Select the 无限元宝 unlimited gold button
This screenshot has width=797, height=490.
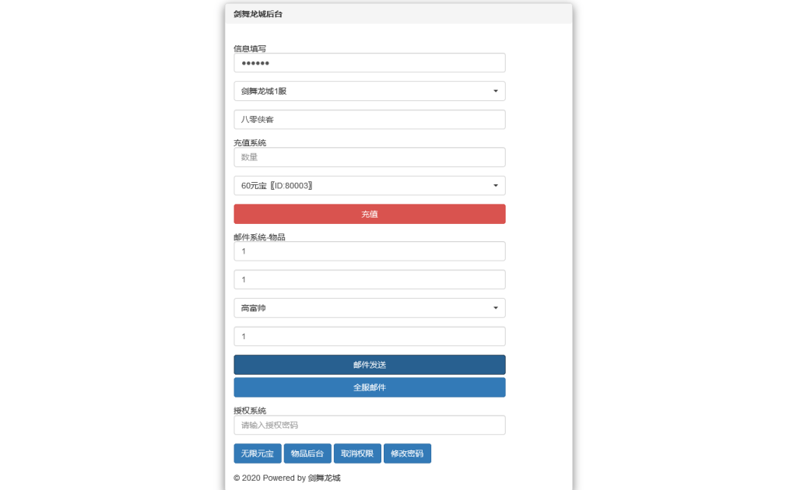point(257,453)
